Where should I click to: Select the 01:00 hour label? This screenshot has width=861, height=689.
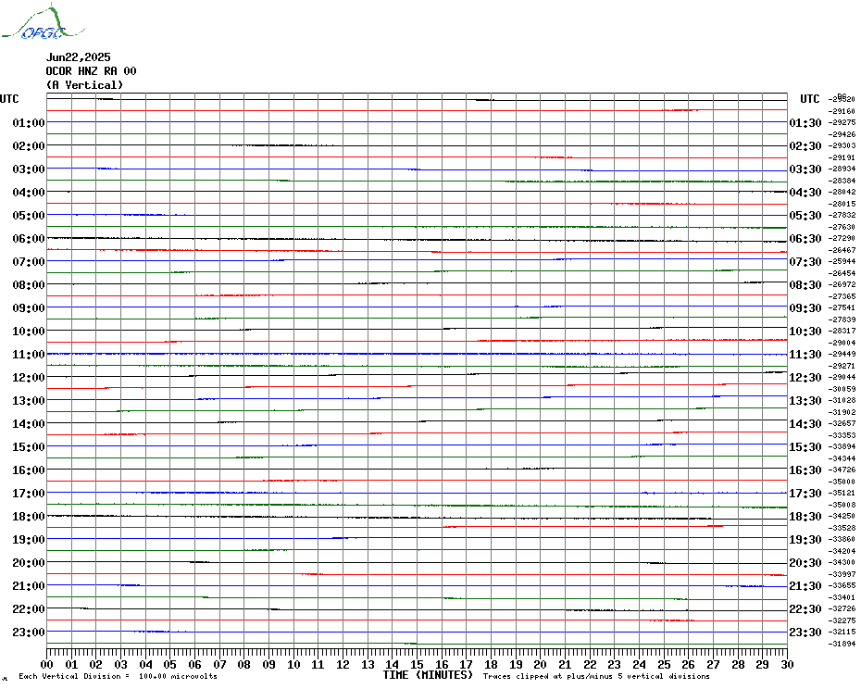[x=29, y=122]
